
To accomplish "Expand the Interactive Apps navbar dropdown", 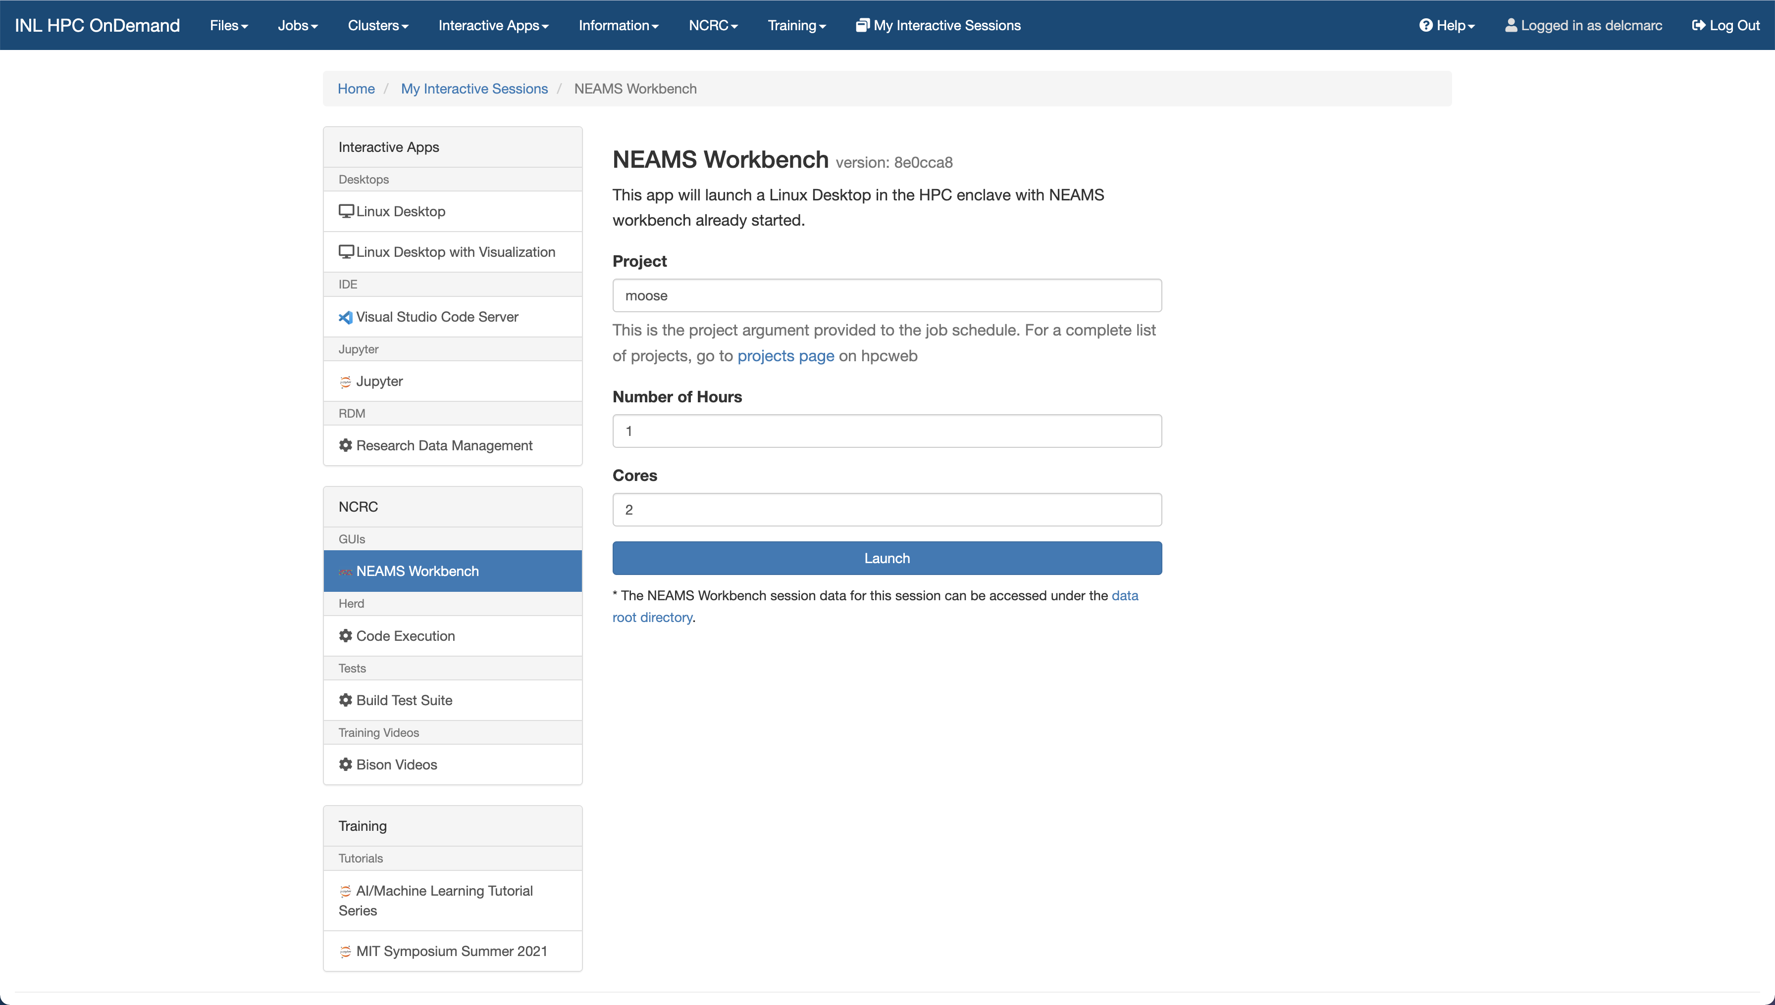I will pyautogui.click(x=493, y=26).
